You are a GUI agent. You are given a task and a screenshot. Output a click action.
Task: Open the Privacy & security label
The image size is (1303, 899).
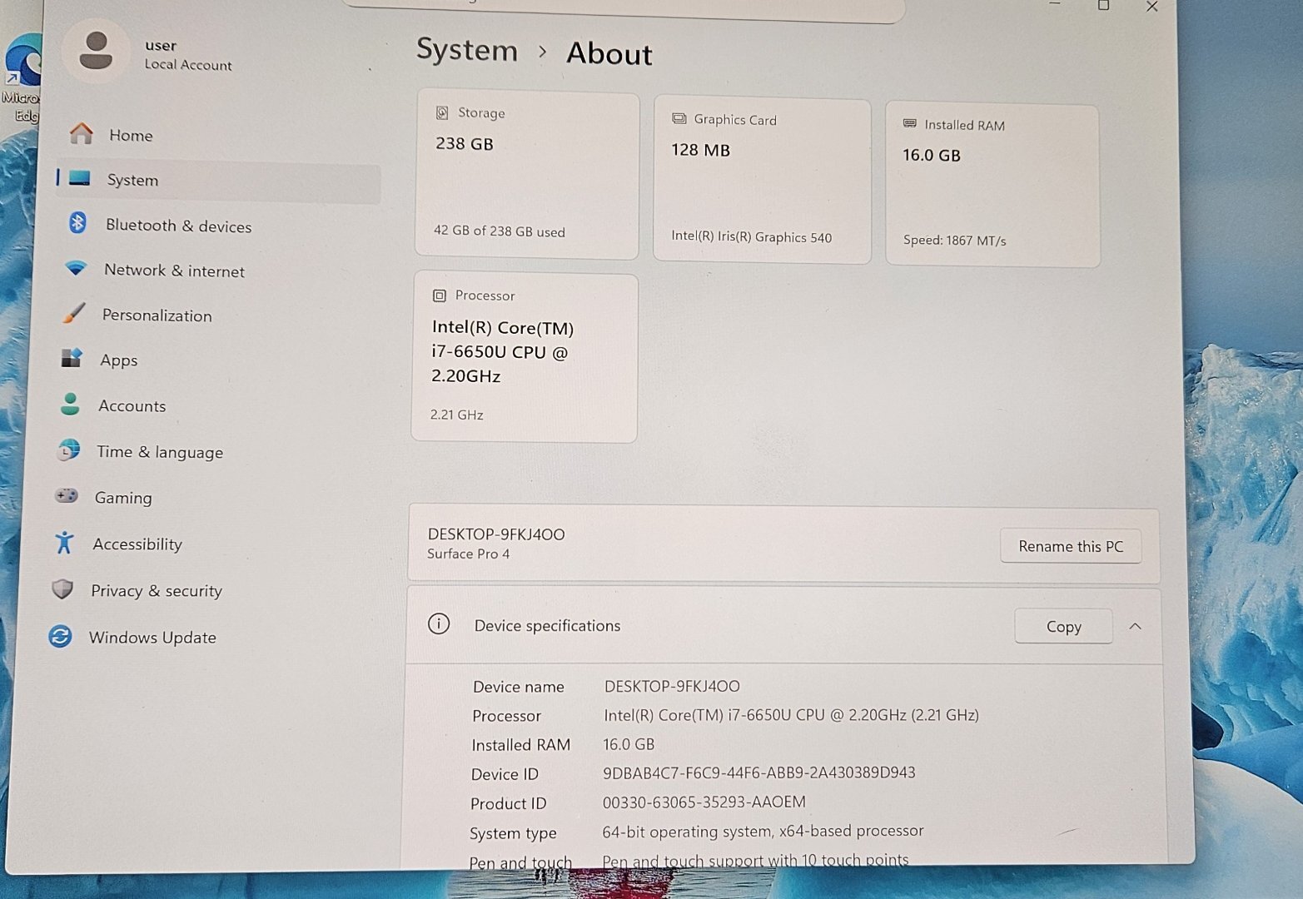pyautogui.click(x=157, y=591)
